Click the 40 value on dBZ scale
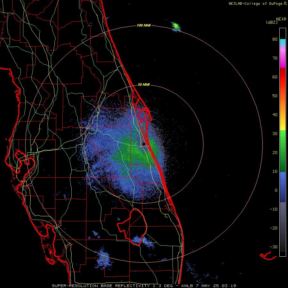The image size is (288, 288). tap(275, 115)
